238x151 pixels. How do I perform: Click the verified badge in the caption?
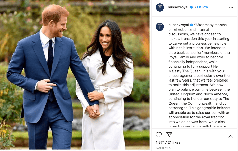191,25
